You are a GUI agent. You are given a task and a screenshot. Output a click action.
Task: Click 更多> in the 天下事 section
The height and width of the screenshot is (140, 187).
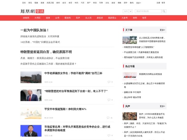tap(162, 30)
